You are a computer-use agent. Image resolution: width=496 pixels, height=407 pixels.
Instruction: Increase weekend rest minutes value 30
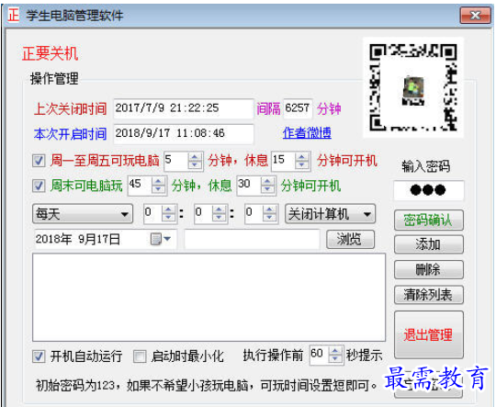pos(267,182)
